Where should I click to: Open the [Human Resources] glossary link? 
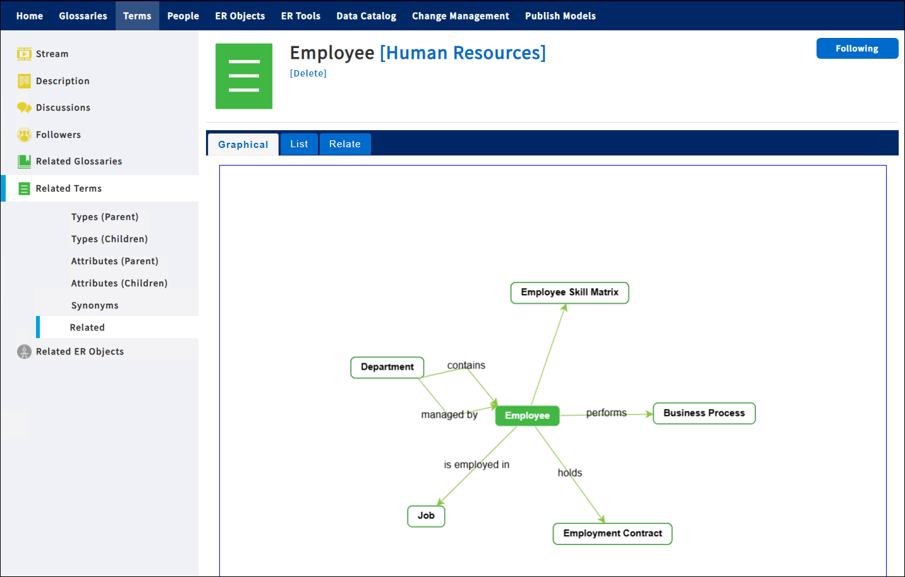pos(463,53)
